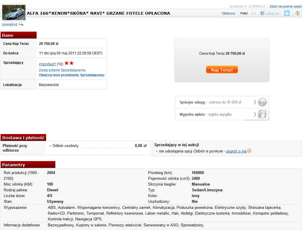Screen dimensions: 305x235
Task: Click color value 'inny'
Action: pos(195,196)
